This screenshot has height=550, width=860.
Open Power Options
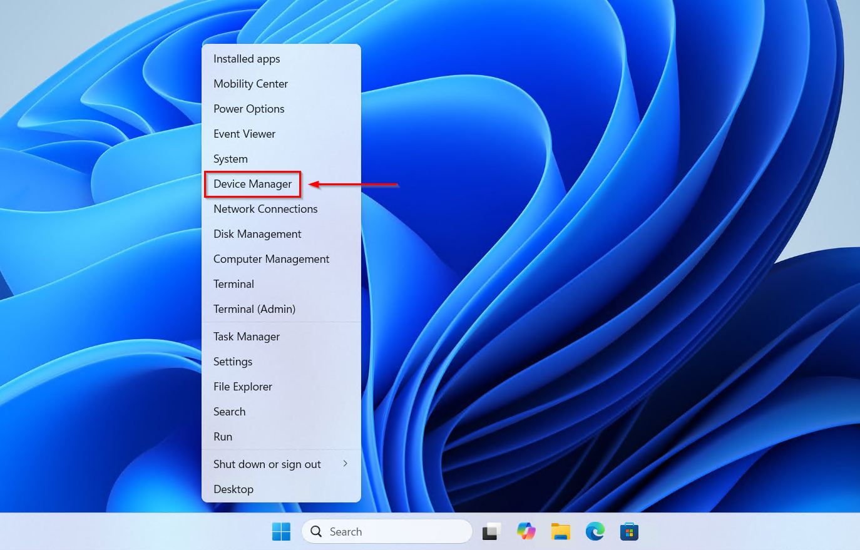tap(248, 108)
